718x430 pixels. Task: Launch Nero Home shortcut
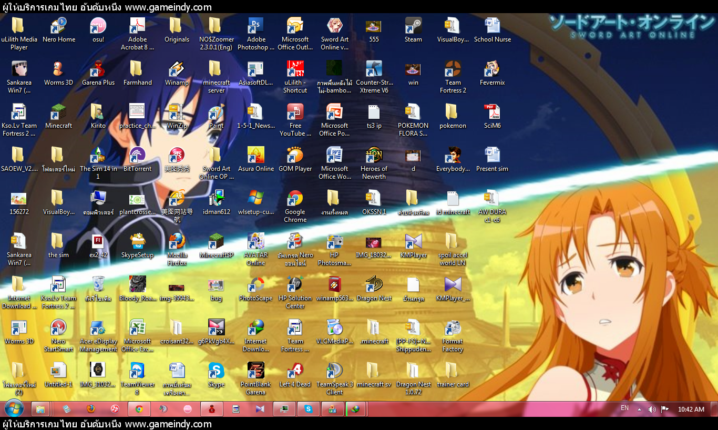(59, 30)
